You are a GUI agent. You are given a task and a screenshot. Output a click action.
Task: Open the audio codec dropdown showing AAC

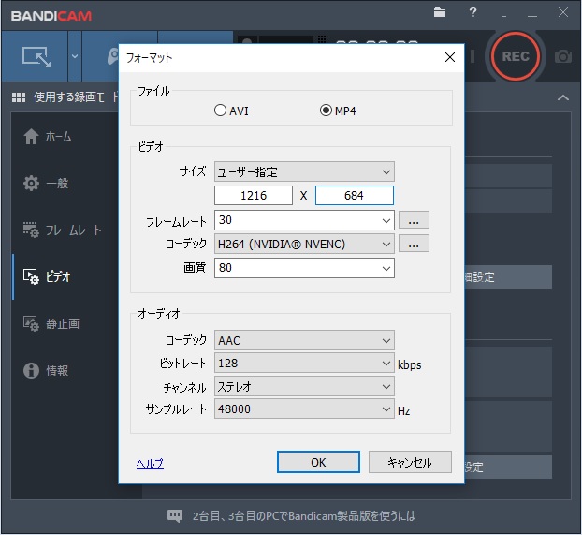point(304,340)
